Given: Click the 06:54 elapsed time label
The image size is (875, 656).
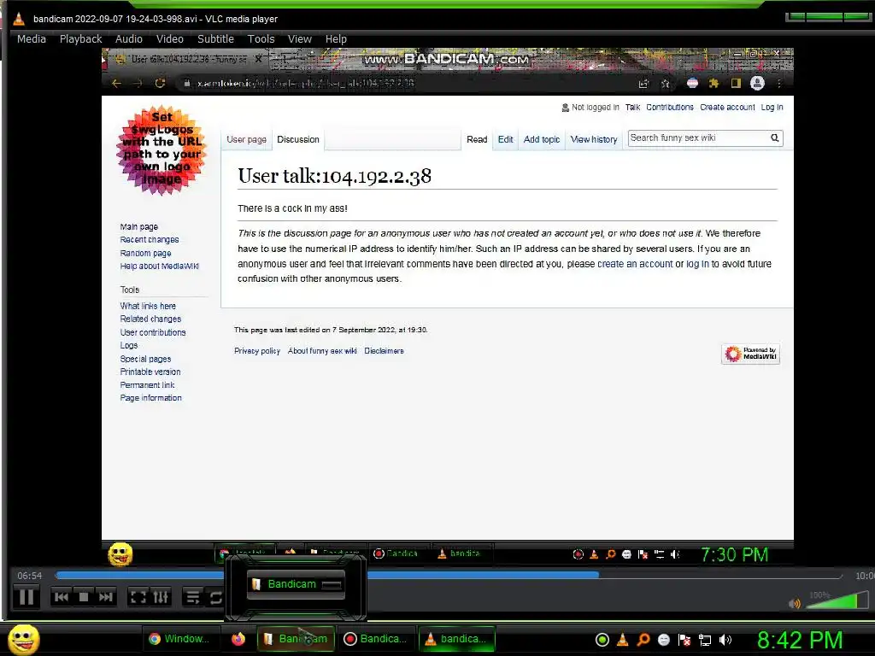Looking at the screenshot, I should [x=30, y=576].
